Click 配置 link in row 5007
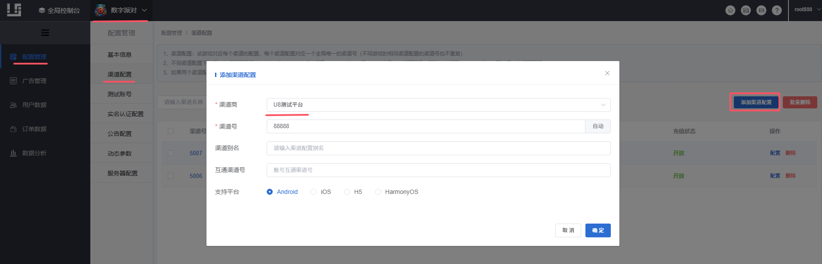Image resolution: width=822 pixels, height=264 pixels. [x=775, y=153]
